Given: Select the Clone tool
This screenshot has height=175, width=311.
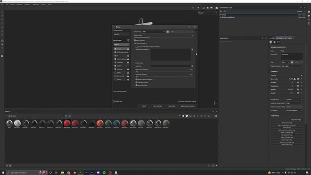Looking at the screenshot, I should (2, 31).
